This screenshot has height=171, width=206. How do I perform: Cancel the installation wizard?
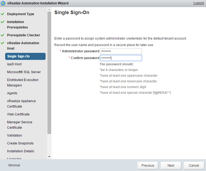194,165
